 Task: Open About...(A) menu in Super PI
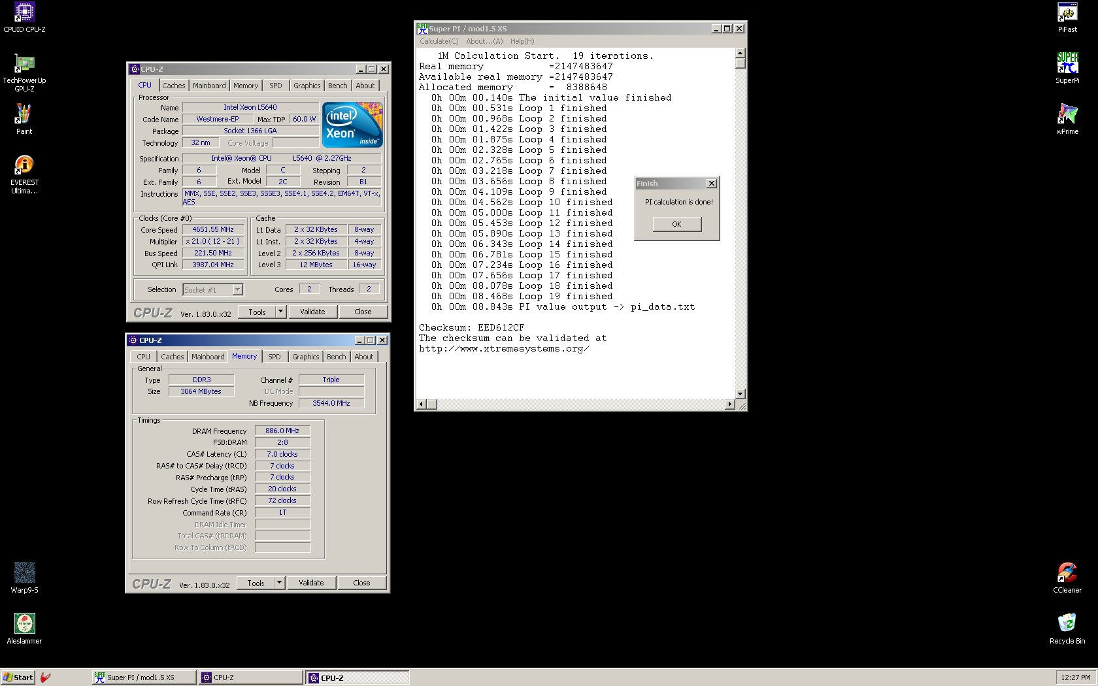pyautogui.click(x=485, y=41)
